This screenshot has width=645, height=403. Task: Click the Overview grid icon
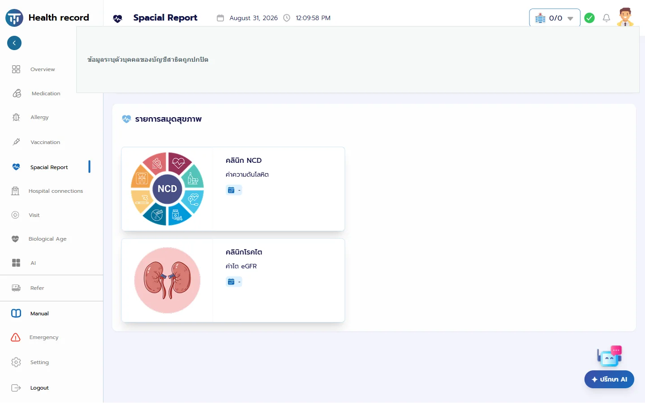coord(16,69)
